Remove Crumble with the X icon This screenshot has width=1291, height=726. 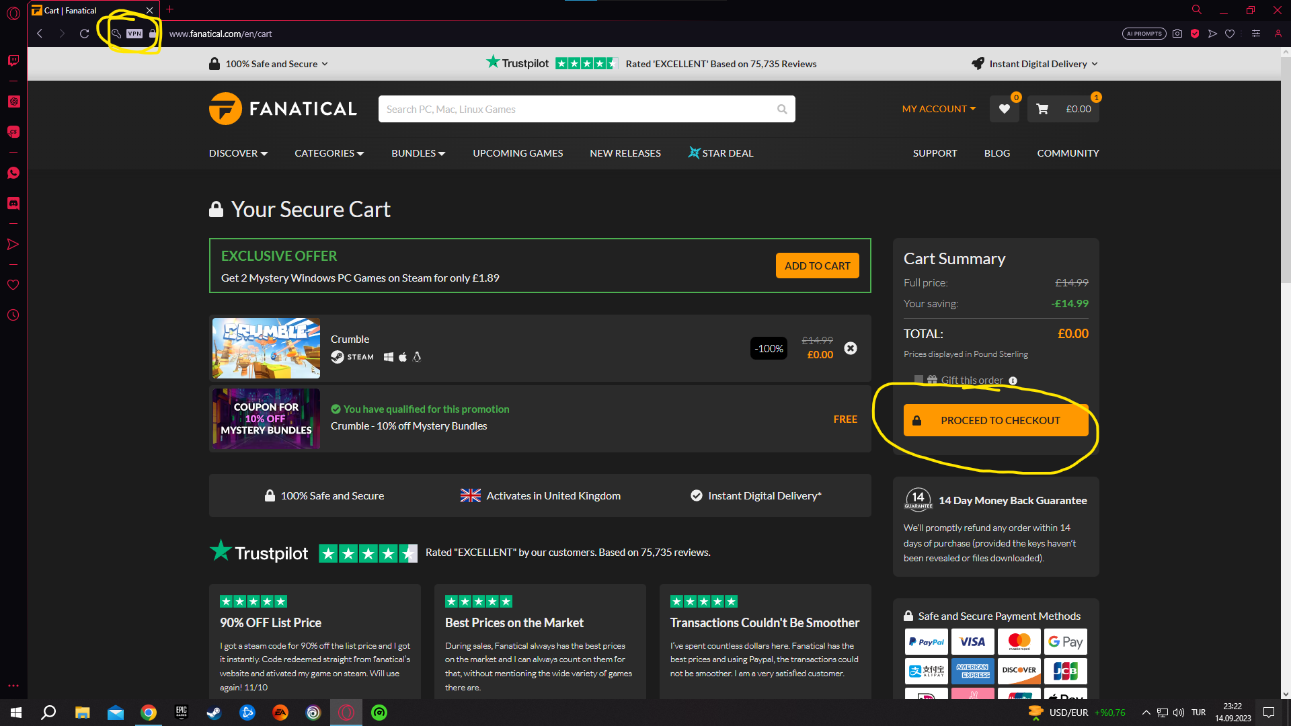(x=851, y=348)
